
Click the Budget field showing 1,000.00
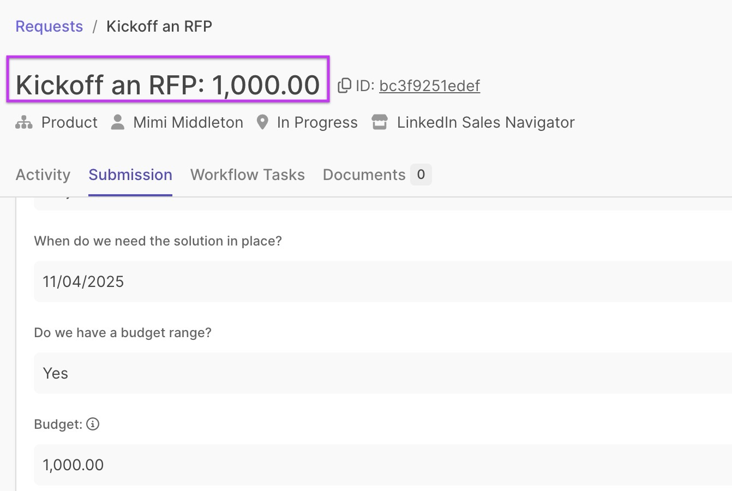[x=382, y=465]
